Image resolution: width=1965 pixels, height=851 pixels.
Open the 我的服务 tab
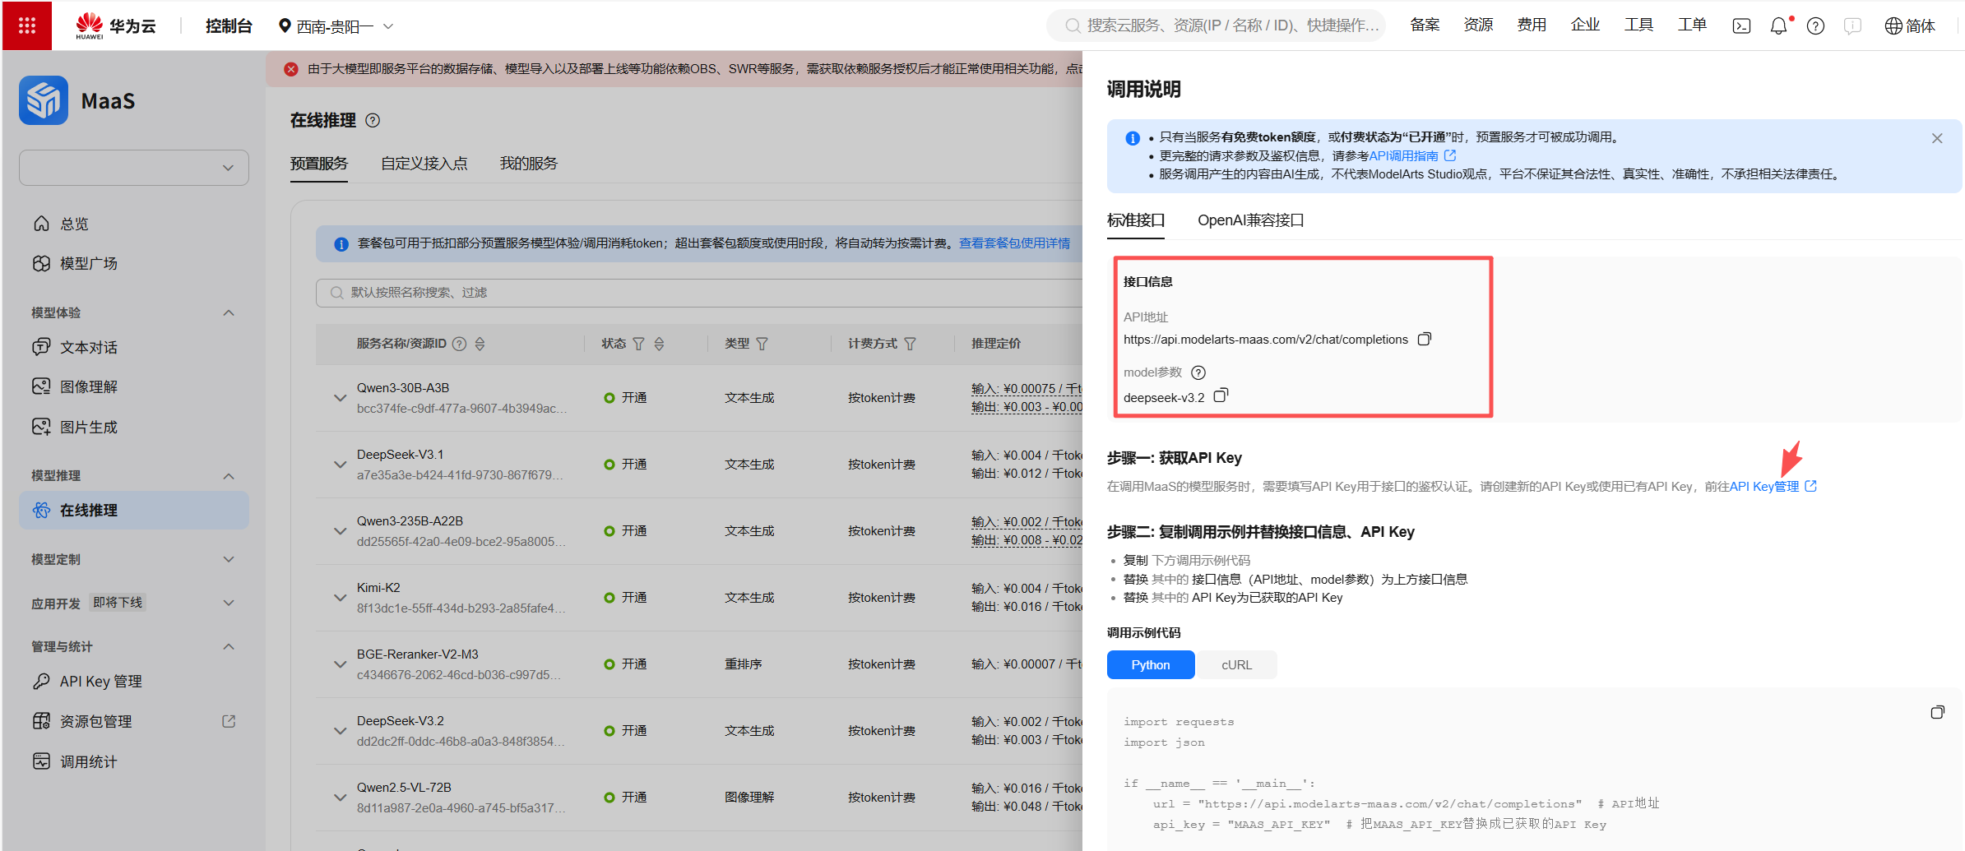click(528, 164)
